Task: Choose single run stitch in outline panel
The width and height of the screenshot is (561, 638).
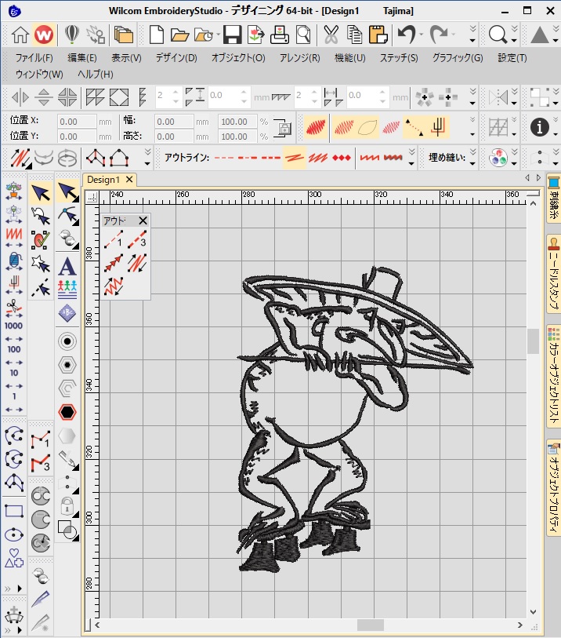Action: (114, 239)
